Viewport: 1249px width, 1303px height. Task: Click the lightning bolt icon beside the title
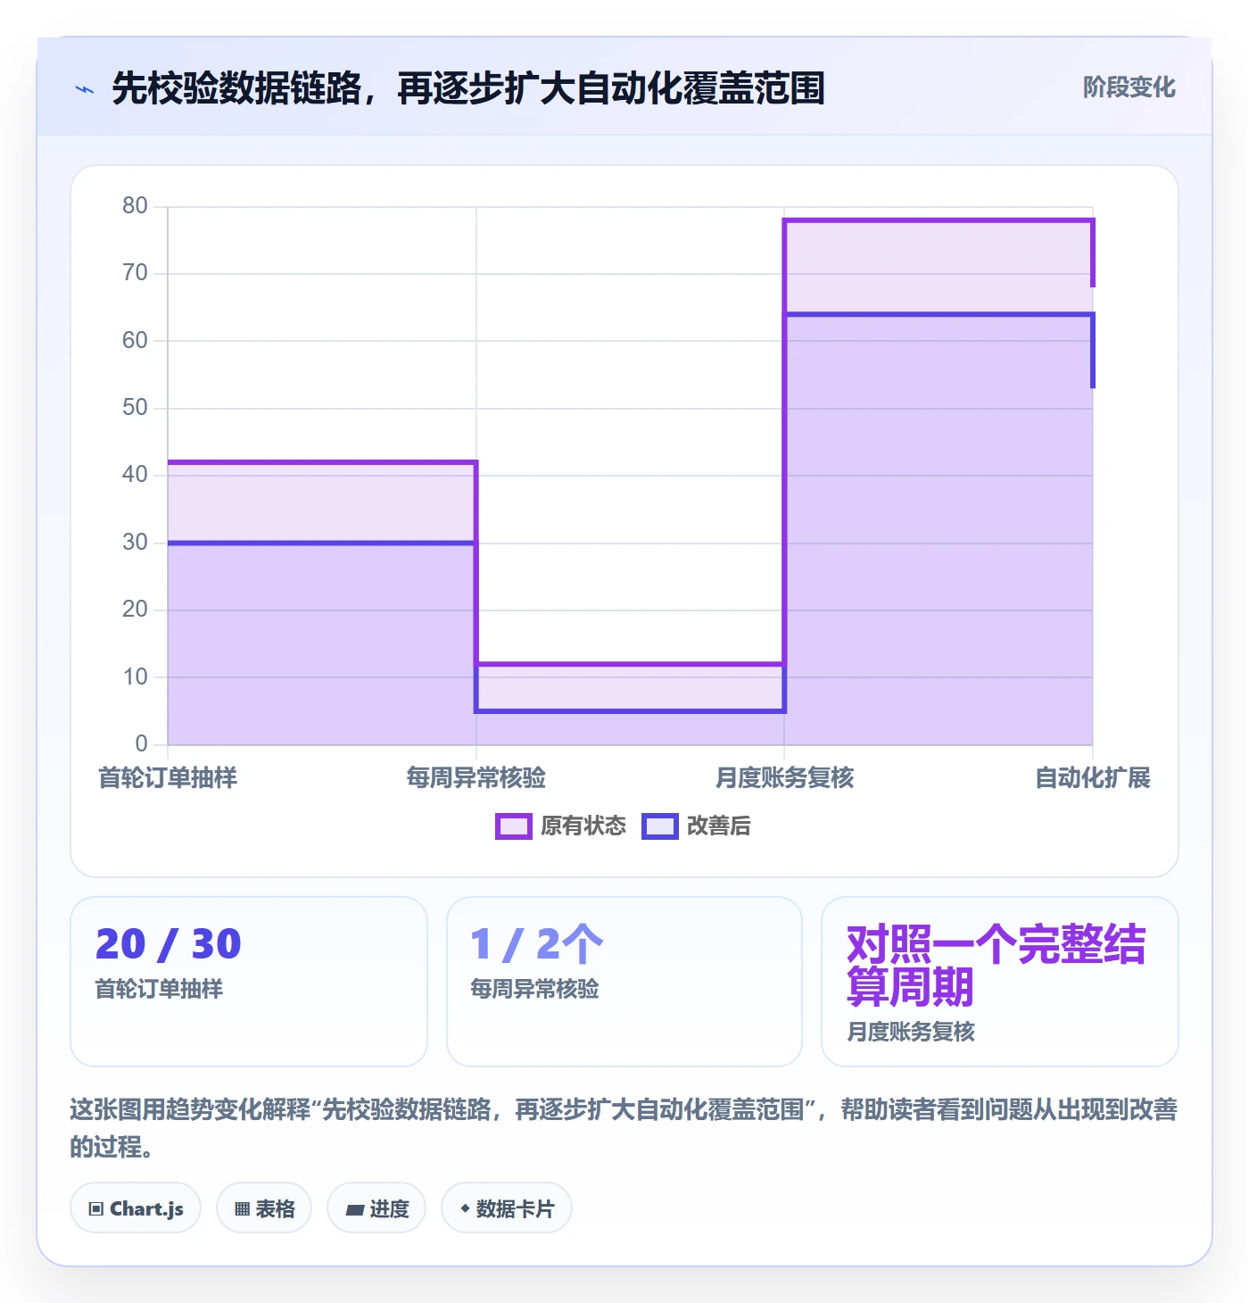coord(85,89)
